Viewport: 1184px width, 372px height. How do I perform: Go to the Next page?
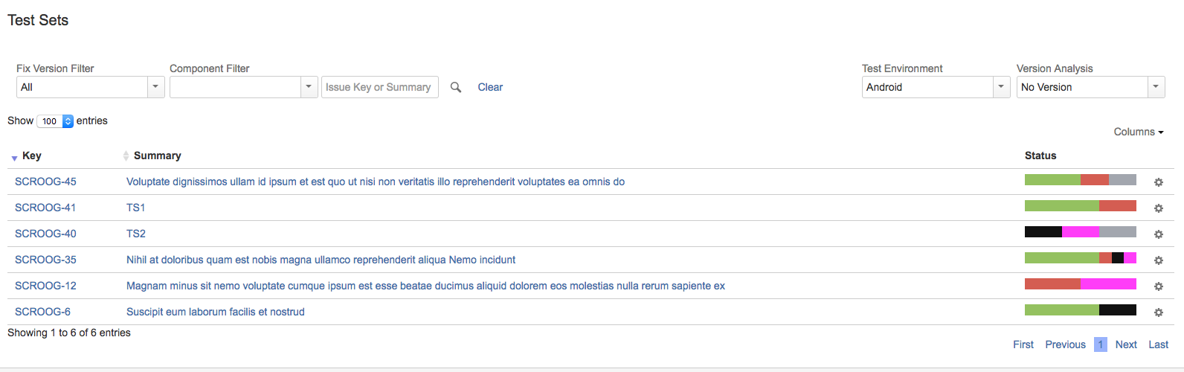click(x=1126, y=344)
